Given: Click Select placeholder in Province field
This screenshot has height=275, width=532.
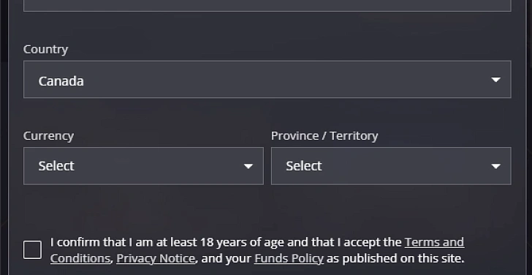Looking at the screenshot, I should click(x=304, y=166).
